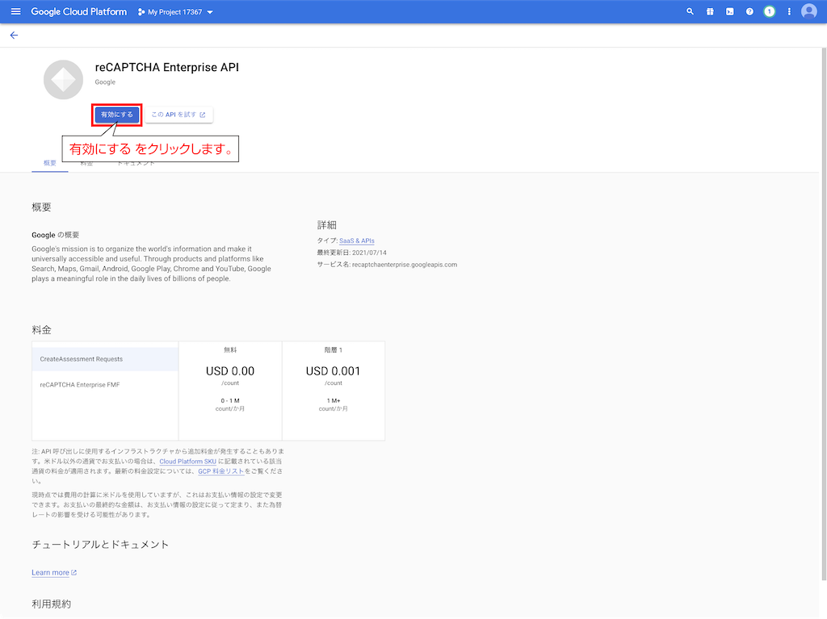
Task: Open the My Project 17367 project selector
Action: pyautogui.click(x=175, y=11)
